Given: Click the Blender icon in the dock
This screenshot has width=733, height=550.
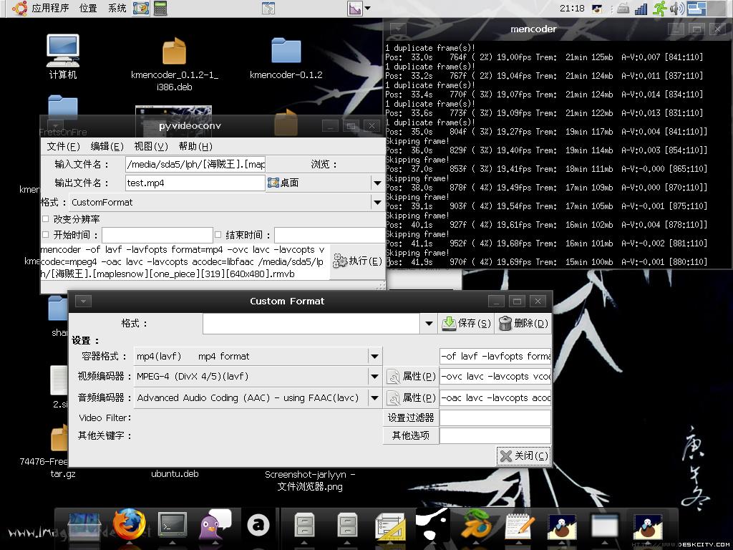Looking at the screenshot, I should click(x=475, y=524).
